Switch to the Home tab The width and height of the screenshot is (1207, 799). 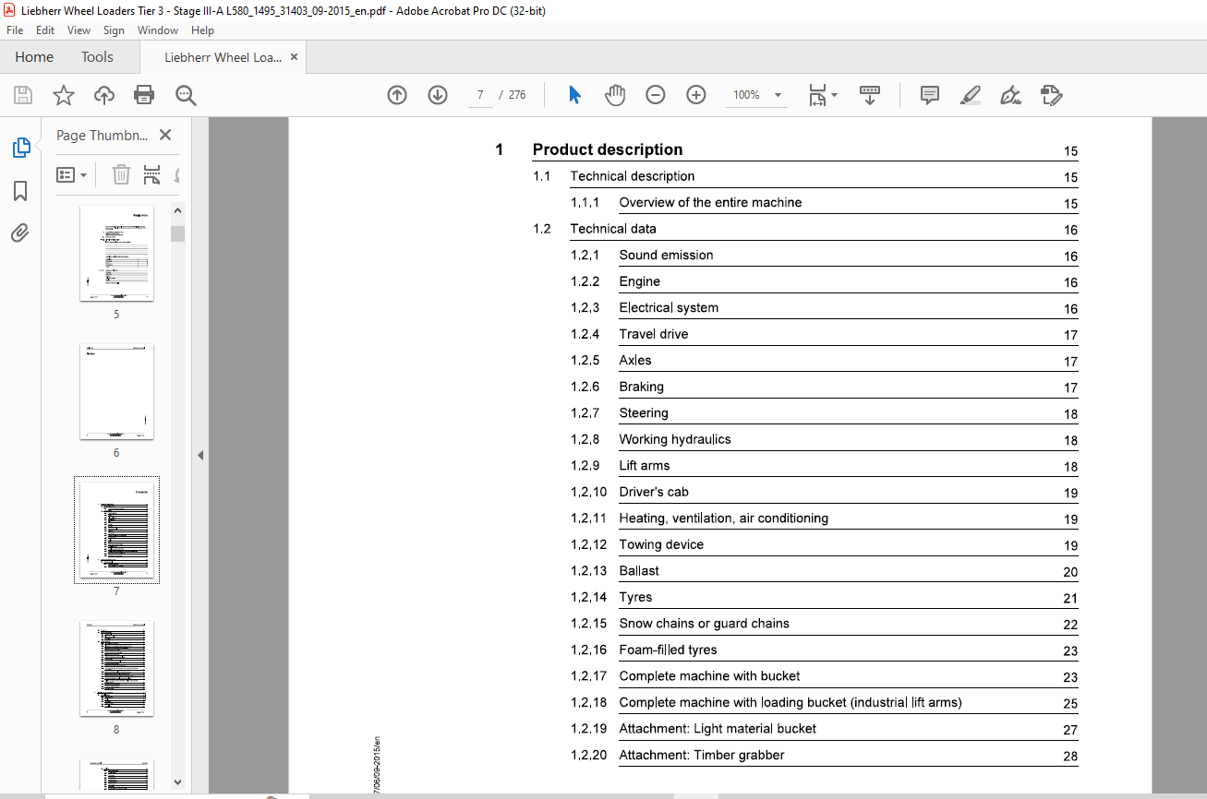34,57
